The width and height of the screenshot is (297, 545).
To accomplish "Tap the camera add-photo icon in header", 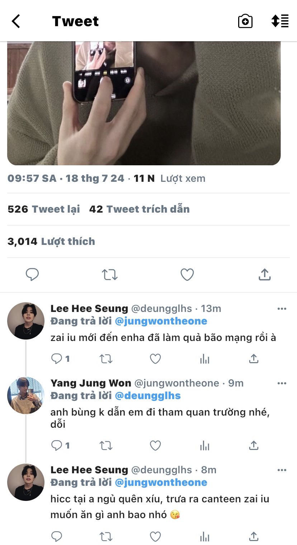I will pyautogui.click(x=245, y=21).
